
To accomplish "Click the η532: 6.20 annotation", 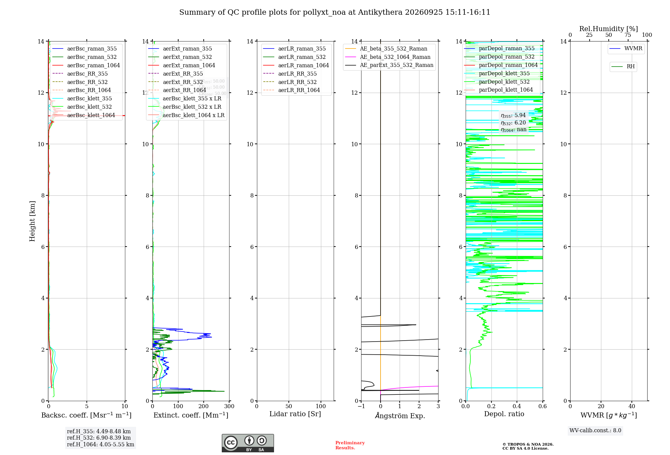I will click(x=513, y=123).
